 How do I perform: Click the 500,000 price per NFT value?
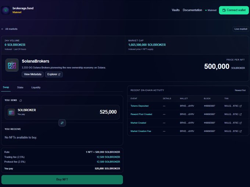point(217,66)
